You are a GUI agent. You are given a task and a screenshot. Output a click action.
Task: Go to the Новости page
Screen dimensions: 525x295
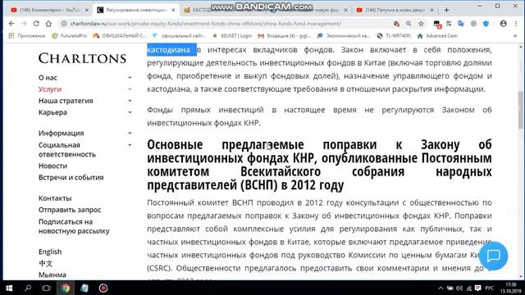click(52, 166)
